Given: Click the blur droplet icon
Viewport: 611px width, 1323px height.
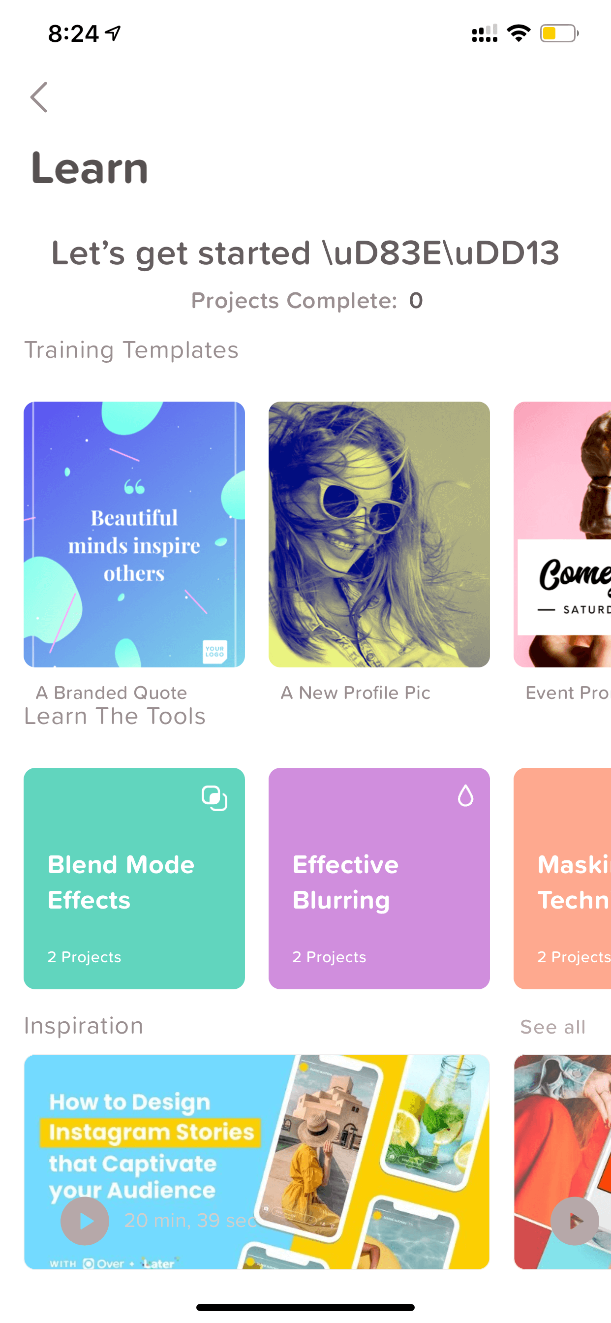Looking at the screenshot, I should [466, 795].
